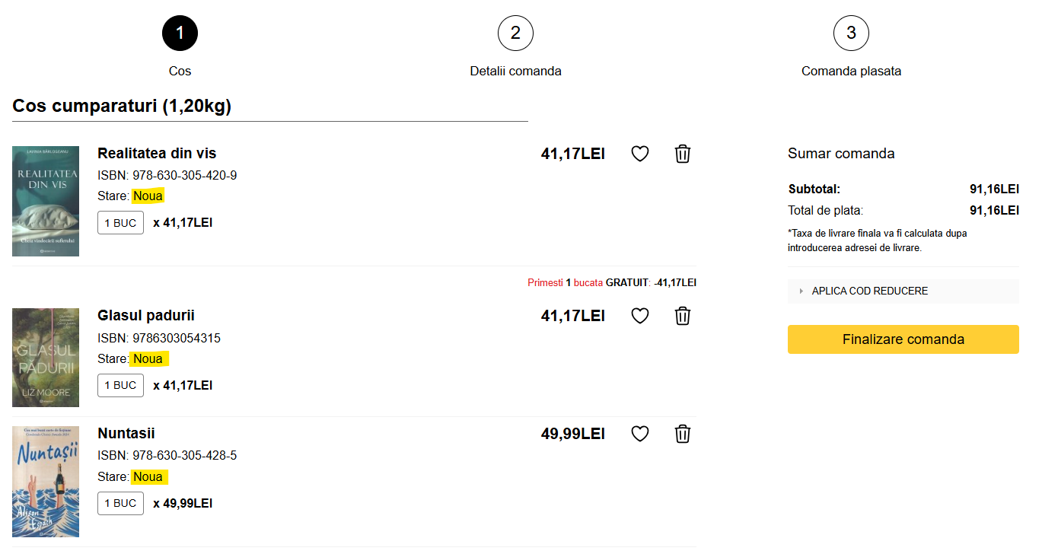Select Comanda plasata step label
The width and height of the screenshot is (1042, 554).
pos(851,71)
